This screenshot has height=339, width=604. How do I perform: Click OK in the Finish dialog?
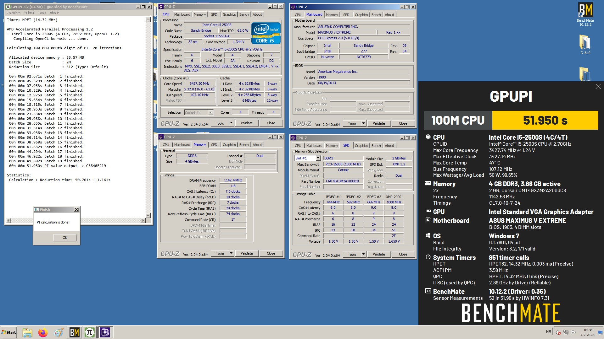65,238
